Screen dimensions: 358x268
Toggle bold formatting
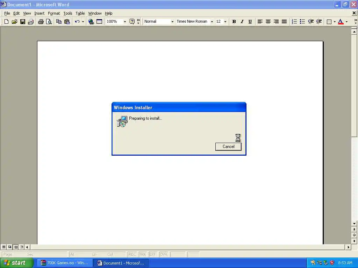pos(234,22)
